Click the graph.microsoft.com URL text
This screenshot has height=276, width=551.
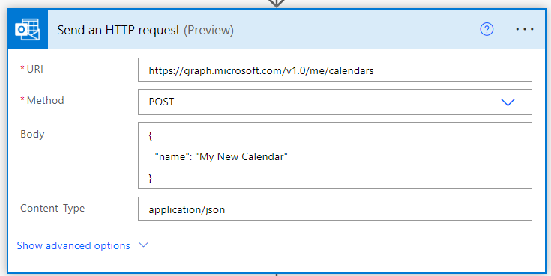tap(261, 71)
